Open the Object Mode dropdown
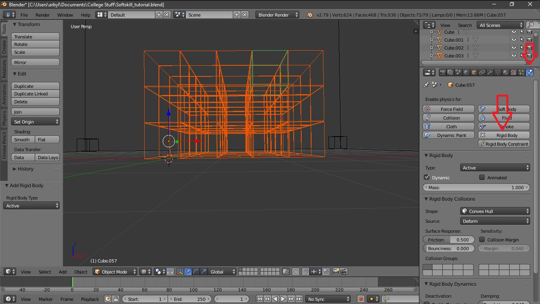The height and width of the screenshot is (304, 540). pos(115,272)
